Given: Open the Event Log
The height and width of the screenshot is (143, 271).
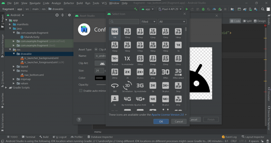Looking at the screenshot, I should (x=229, y=137).
